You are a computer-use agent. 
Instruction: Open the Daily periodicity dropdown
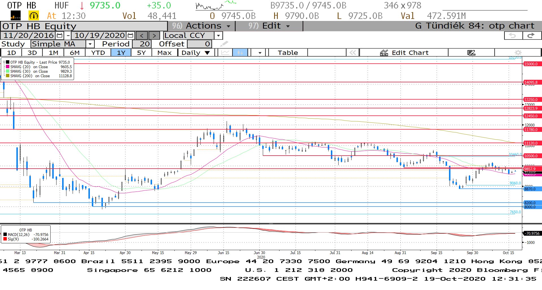click(x=196, y=53)
